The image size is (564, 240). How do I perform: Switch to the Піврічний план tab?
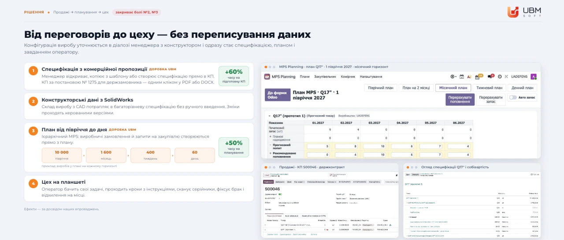381,88
